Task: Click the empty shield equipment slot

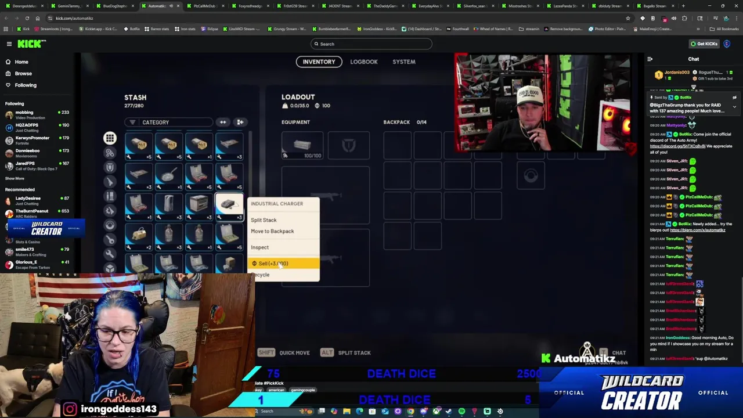Action: point(348,145)
